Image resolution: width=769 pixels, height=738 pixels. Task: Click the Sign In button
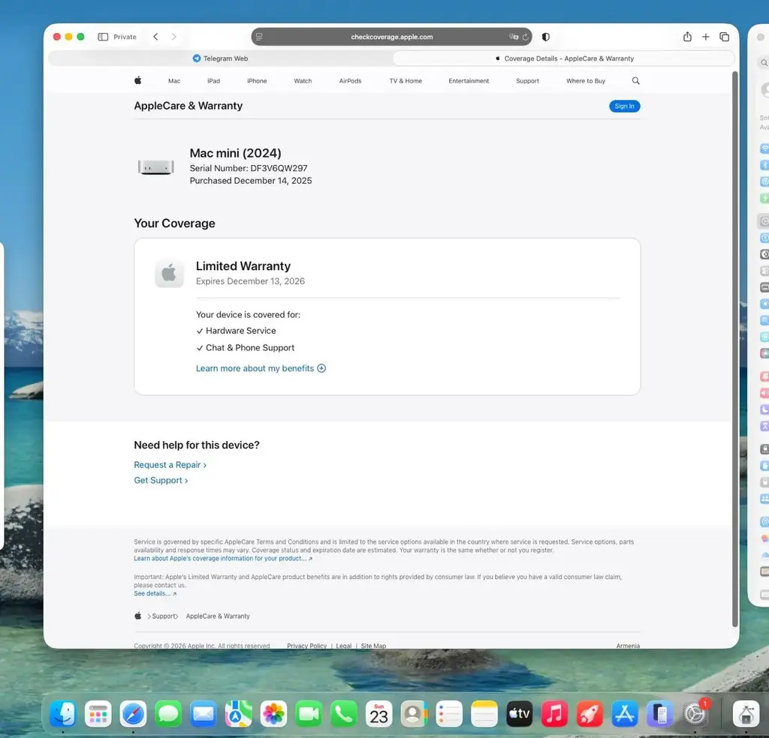[624, 106]
